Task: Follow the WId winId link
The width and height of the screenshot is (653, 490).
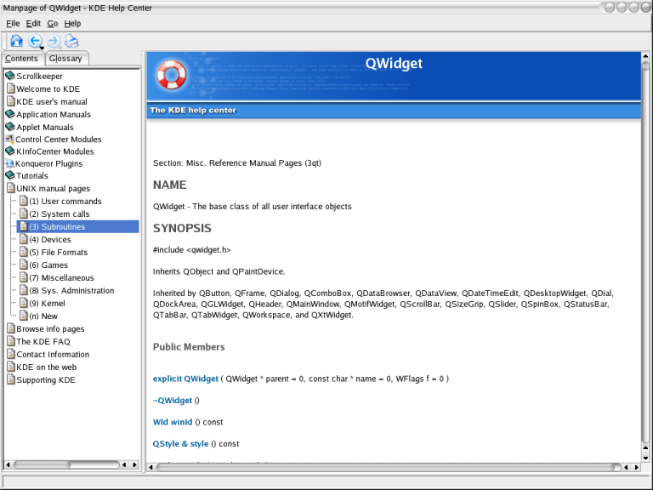Action: pos(173,422)
